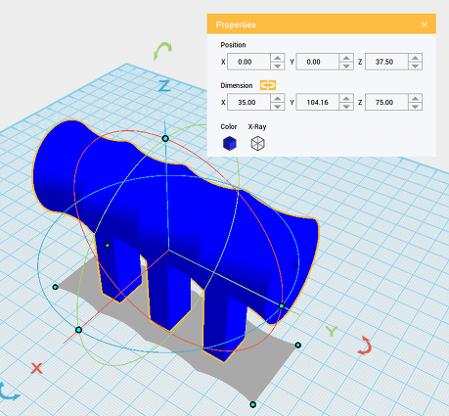Viewport: 449px width, 416px height.
Task: Close the Properties panel
Action: click(x=425, y=24)
